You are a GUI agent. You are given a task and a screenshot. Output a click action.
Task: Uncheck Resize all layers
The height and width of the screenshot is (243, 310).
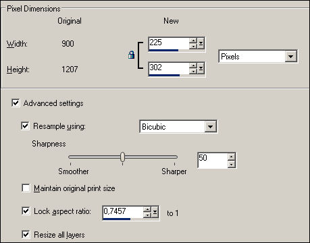(26, 234)
